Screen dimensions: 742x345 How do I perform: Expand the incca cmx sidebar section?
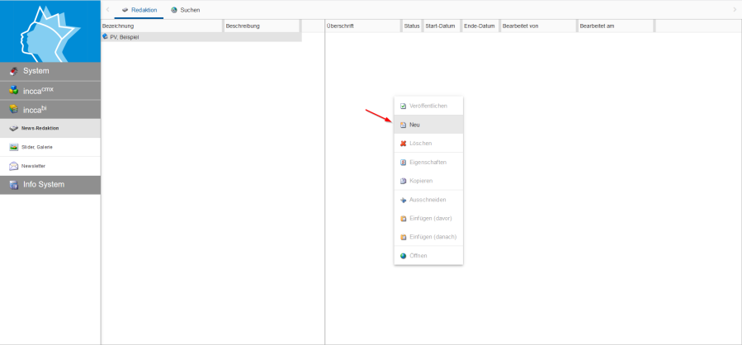tap(50, 90)
